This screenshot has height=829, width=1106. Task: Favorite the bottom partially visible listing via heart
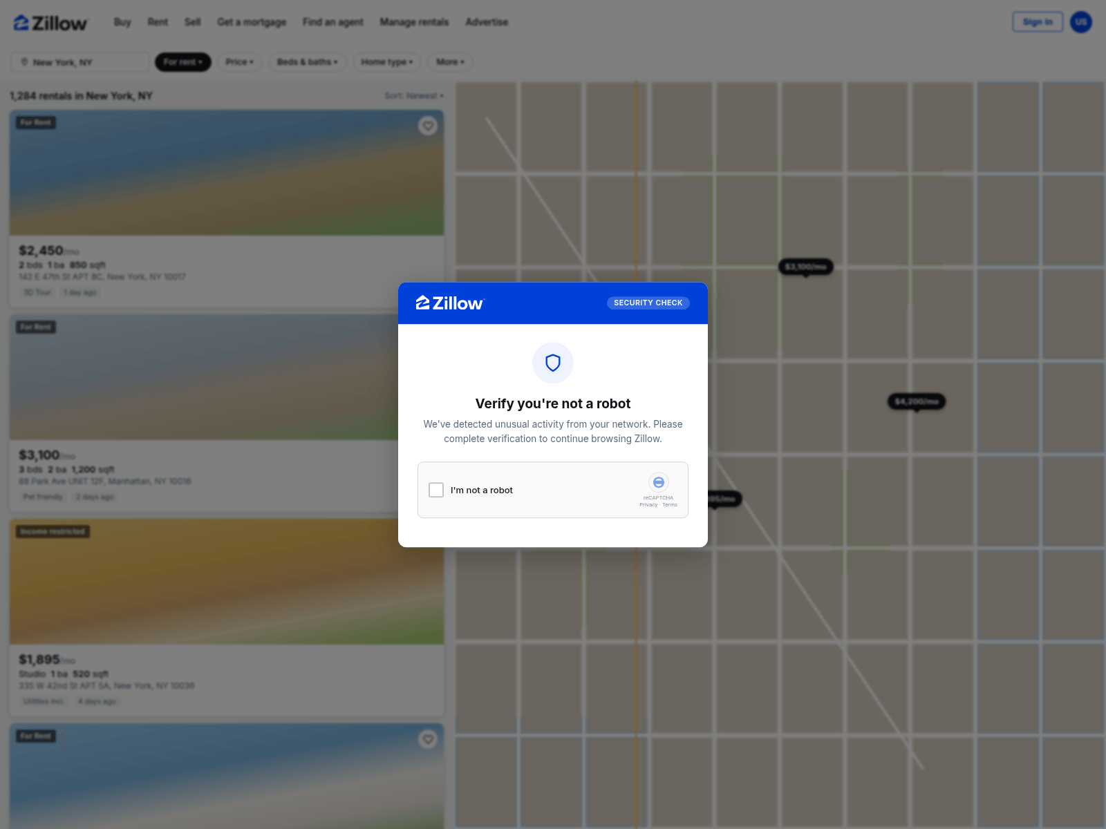(428, 739)
